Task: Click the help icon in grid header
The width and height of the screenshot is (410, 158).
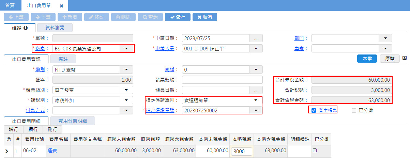Action: coord(9,139)
